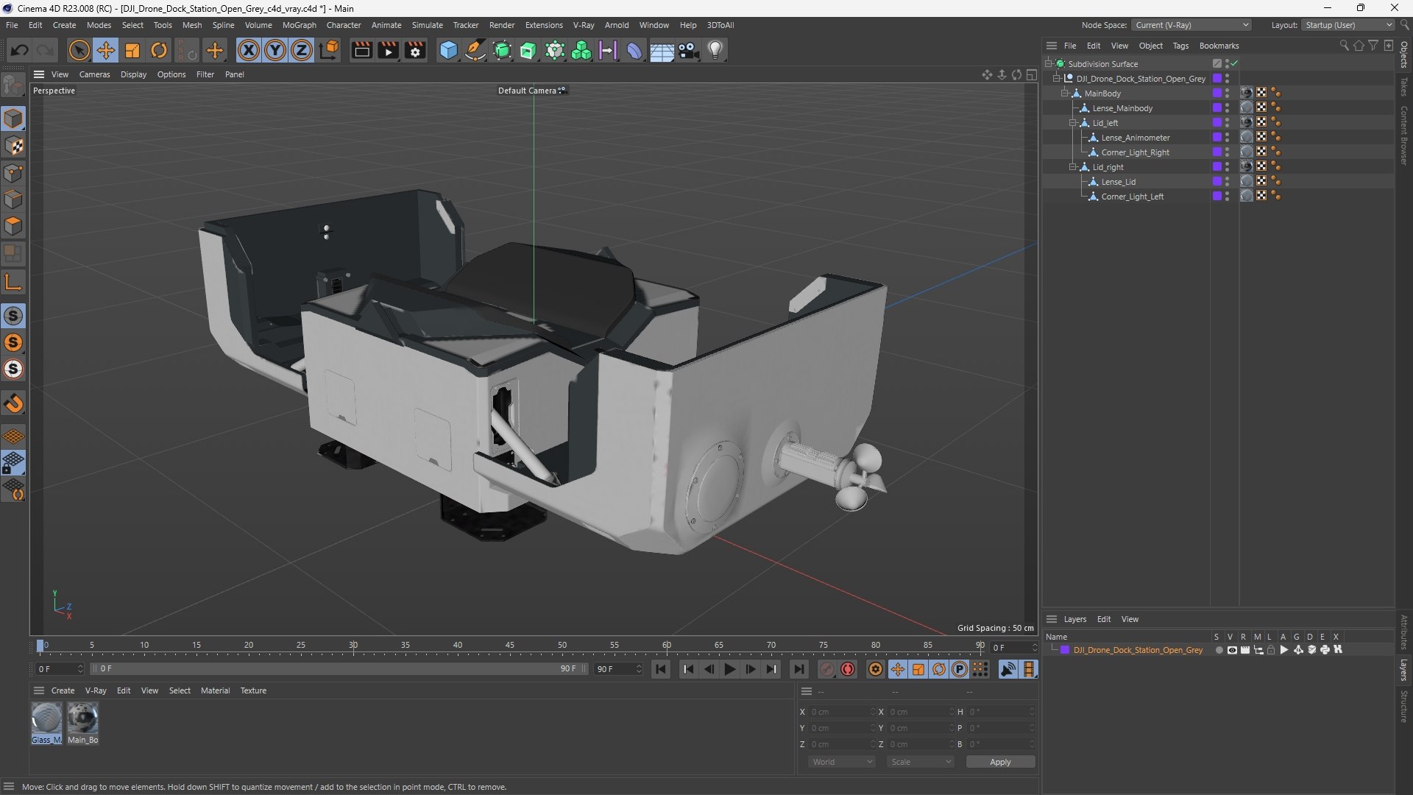Open the Node Space dropdown
The height and width of the screenshot is (795, 1413).
pyautogui.click(x=1191, y=25)
